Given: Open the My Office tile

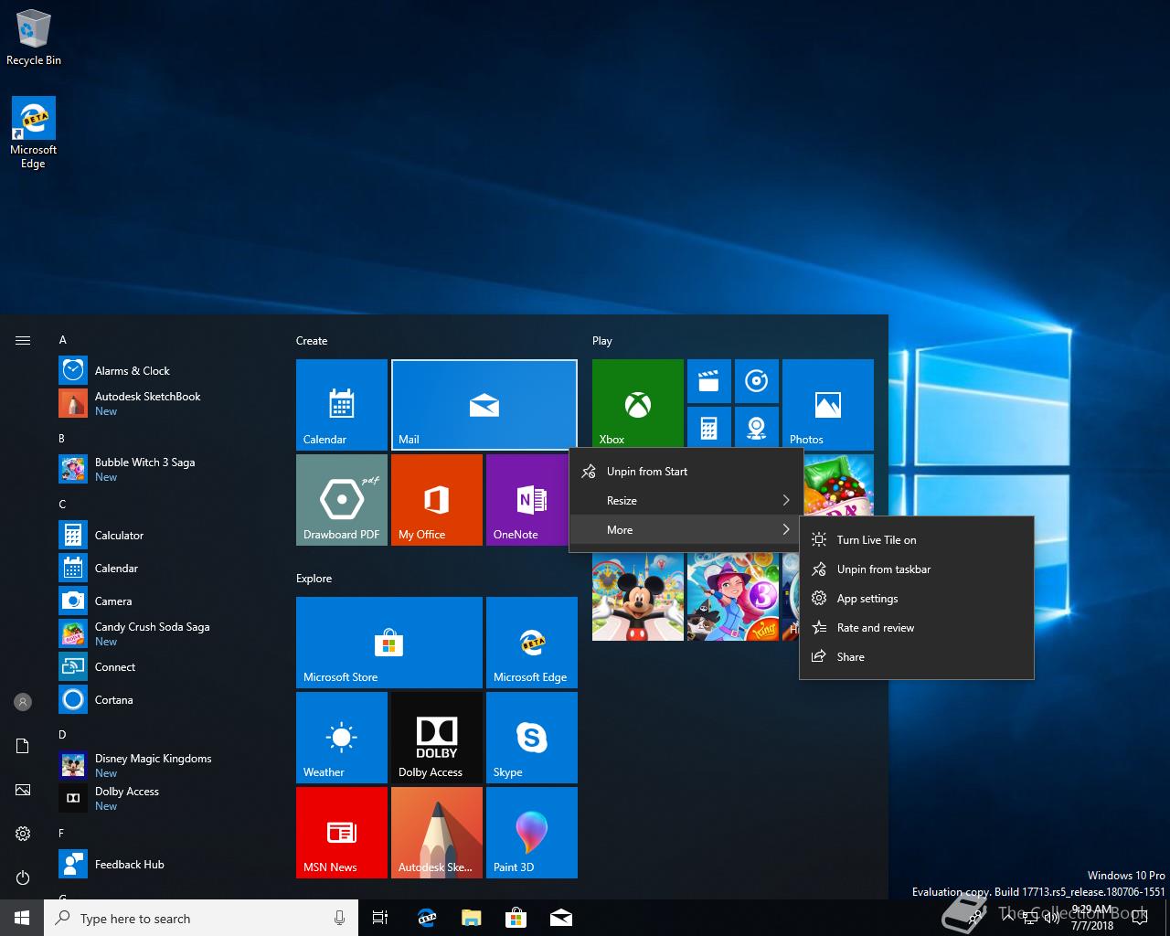Looking at the screenshot, I should pos(437,500).
